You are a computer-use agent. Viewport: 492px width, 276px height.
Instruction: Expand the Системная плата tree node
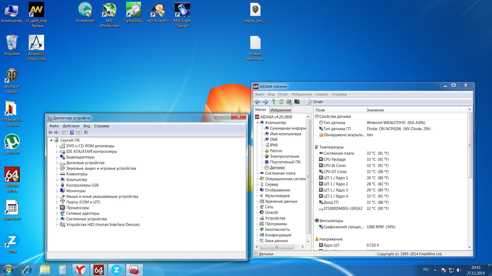(257, 173)
